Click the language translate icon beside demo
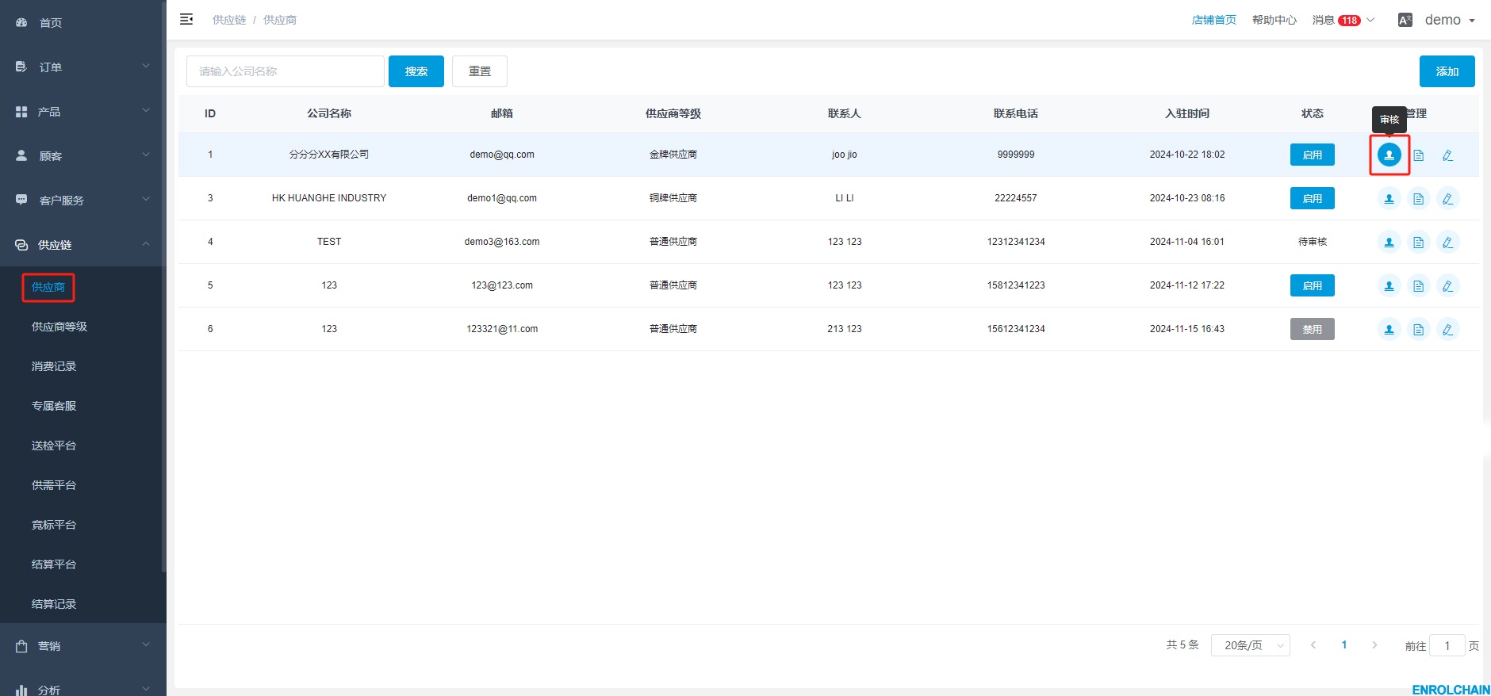 pyautogui.click(x=1405, y=21)
